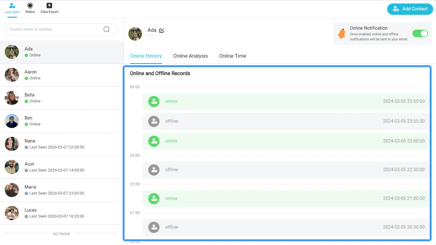Click Nana's Last Seen 2024-03-07 22:00:00 text

click(x=57, y=147)
